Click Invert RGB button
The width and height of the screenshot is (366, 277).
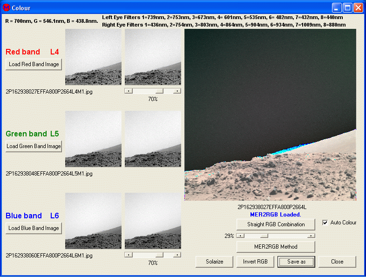coord(255,262)
